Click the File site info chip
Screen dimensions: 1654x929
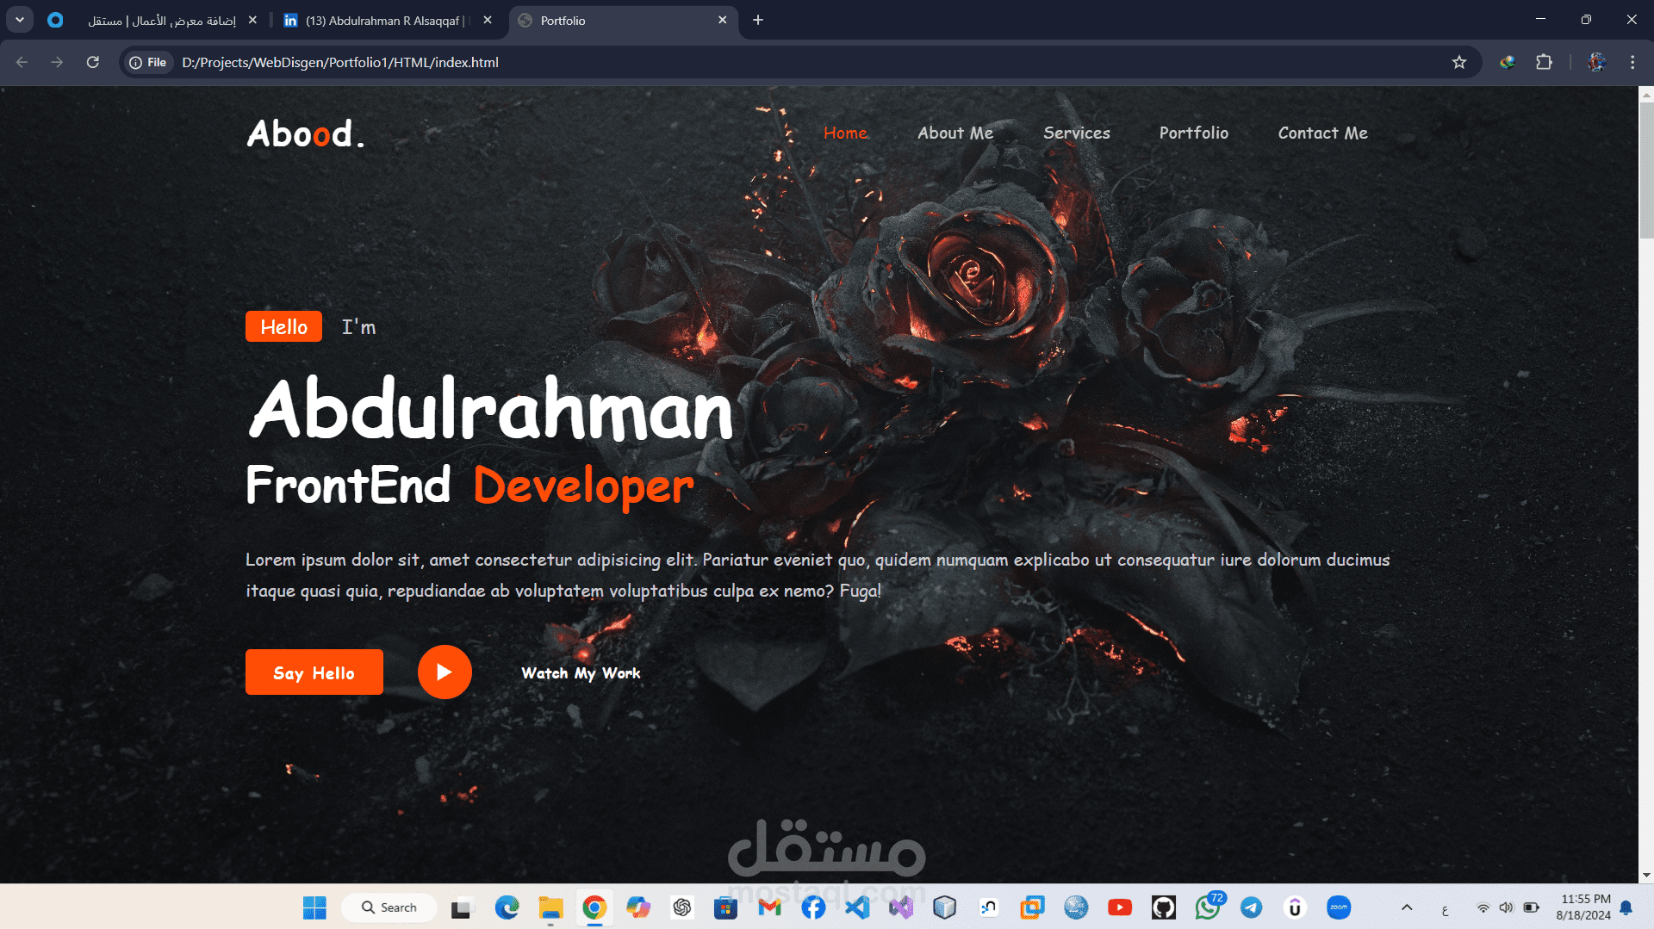tap(148, 62)
